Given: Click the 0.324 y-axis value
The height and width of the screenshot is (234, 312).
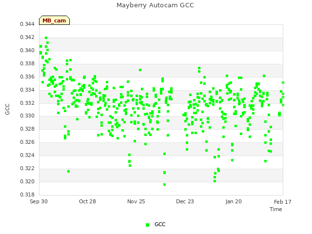Looking at the screenshot, I should 27,155.
